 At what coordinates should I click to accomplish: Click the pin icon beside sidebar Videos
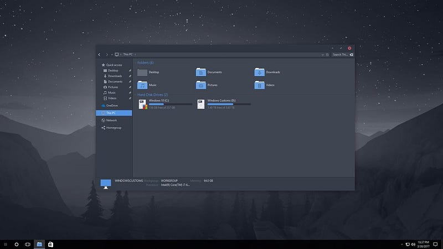130,98
